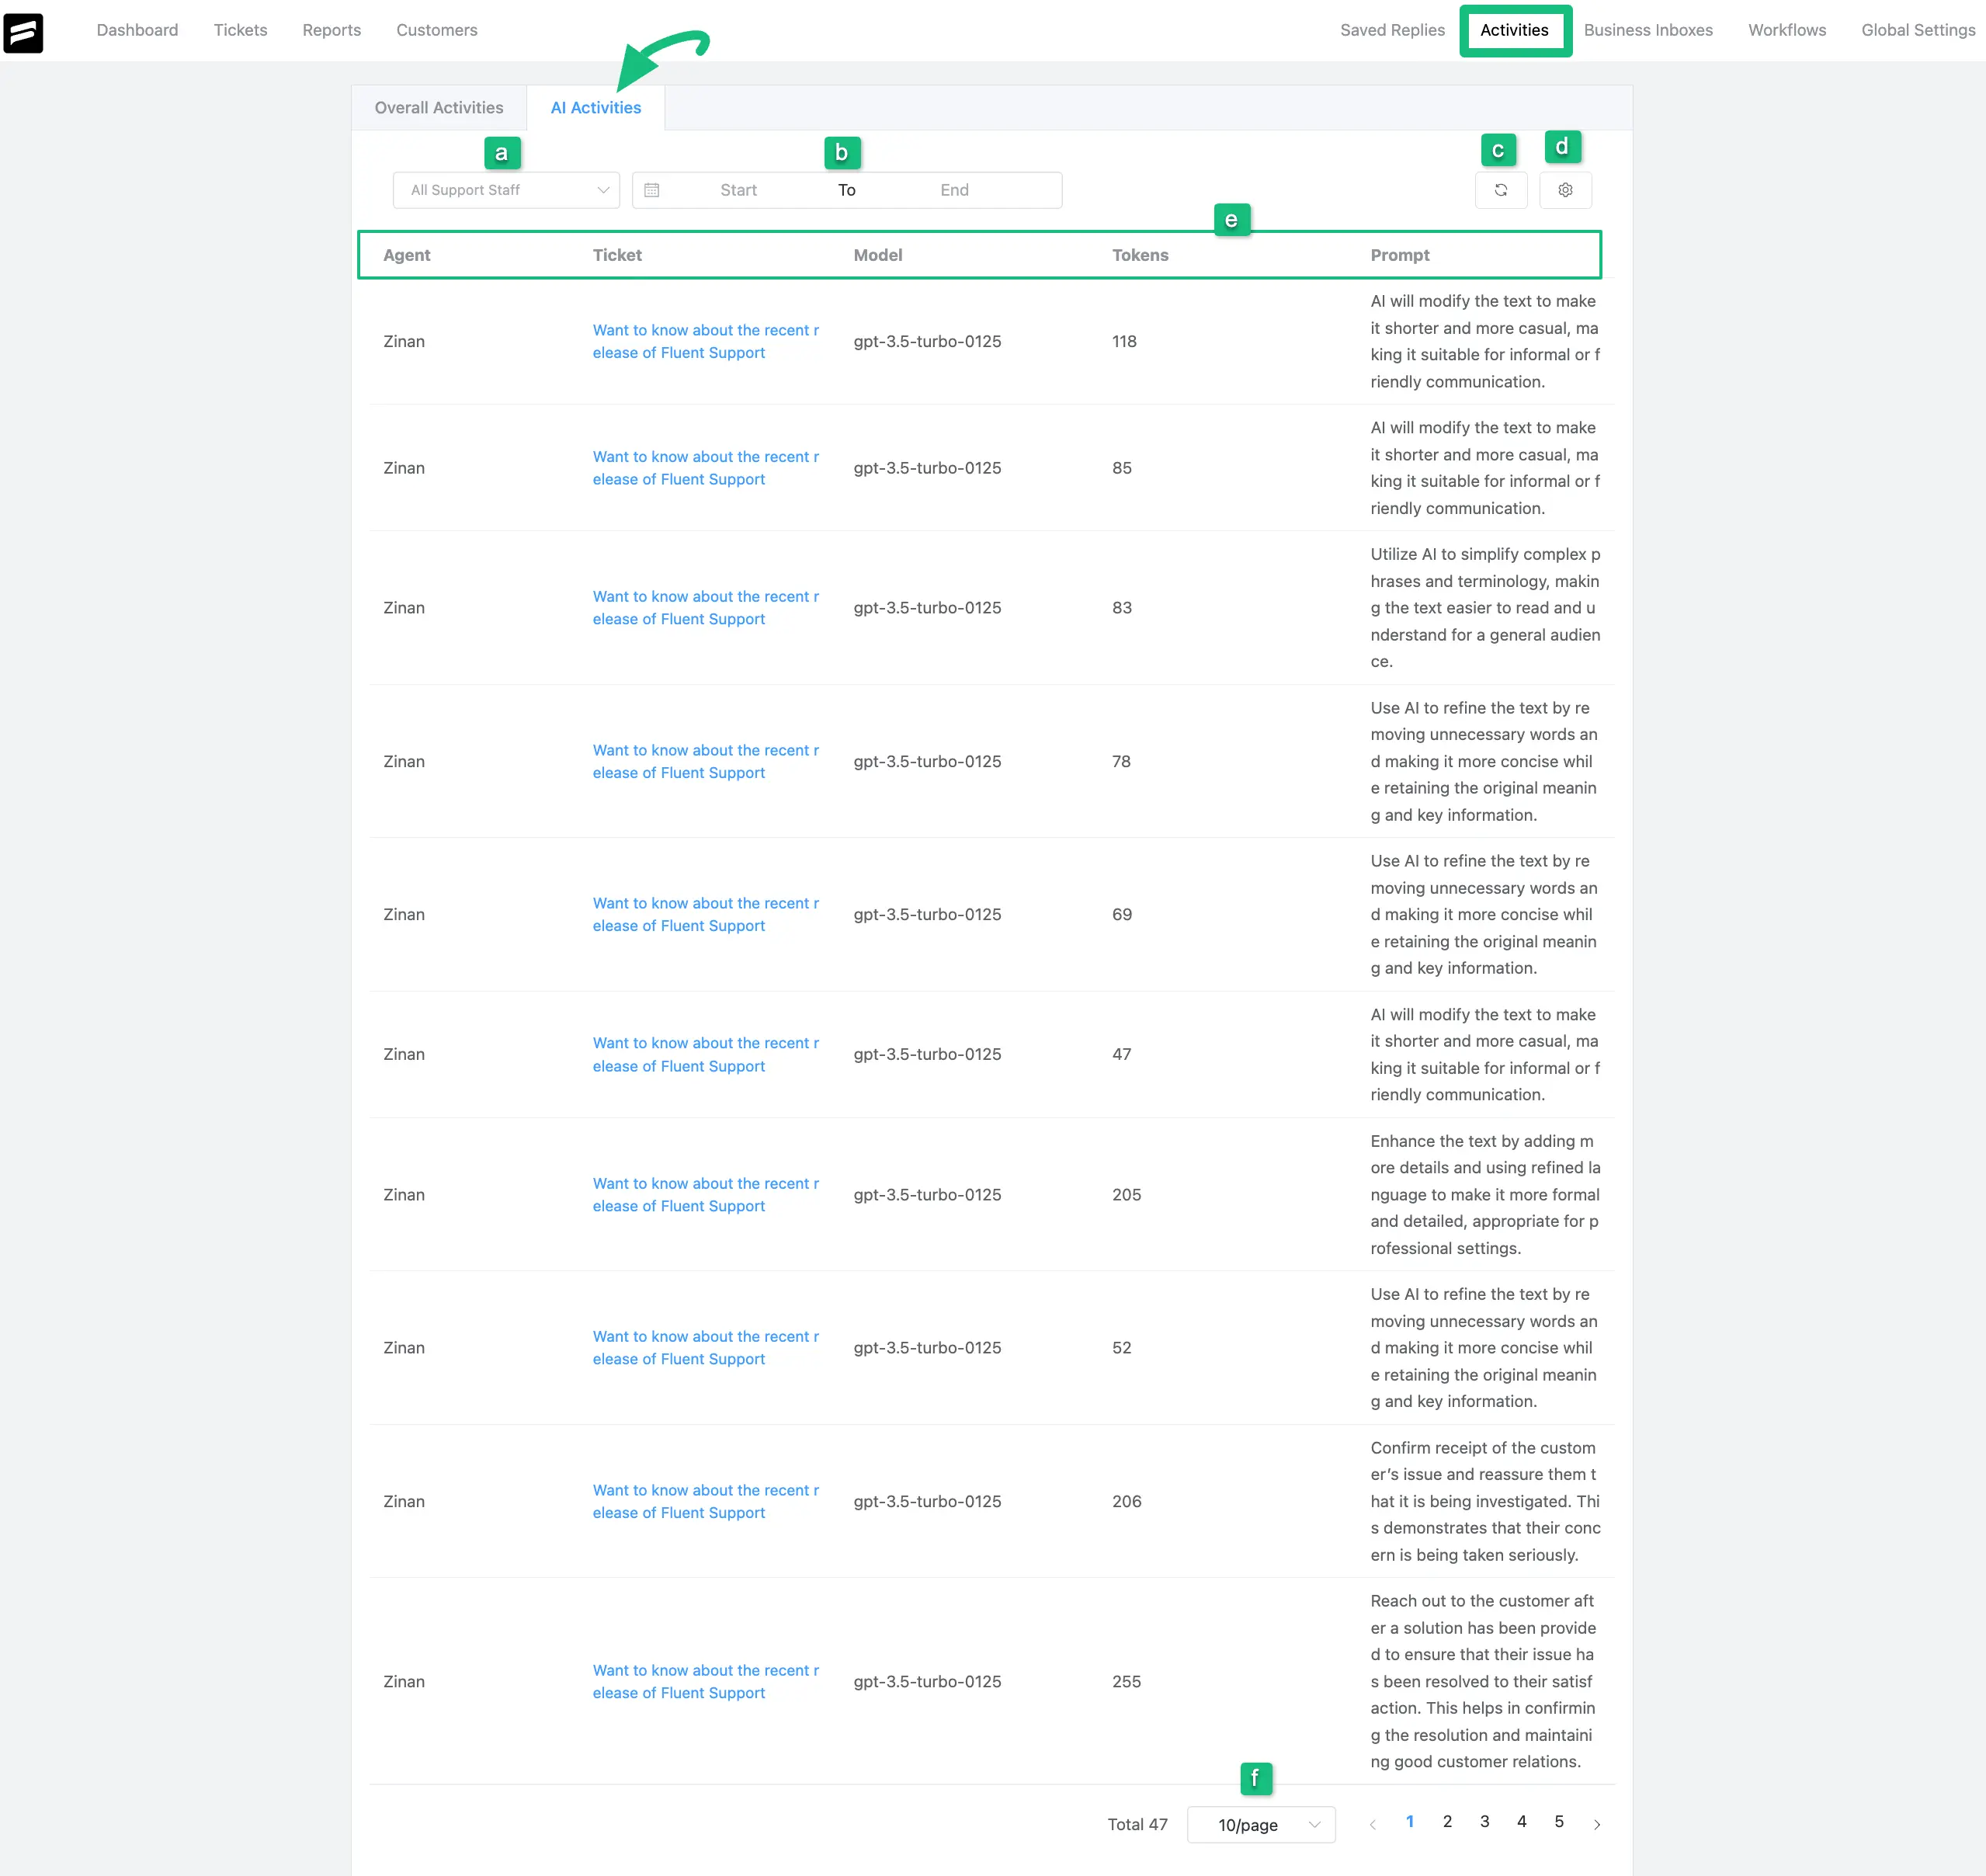Click the Start date field
The width and height of the screenshot is (1986, 1876).
[x=738, y=190]
